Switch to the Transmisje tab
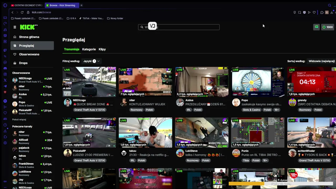 (x=72, y=49)
